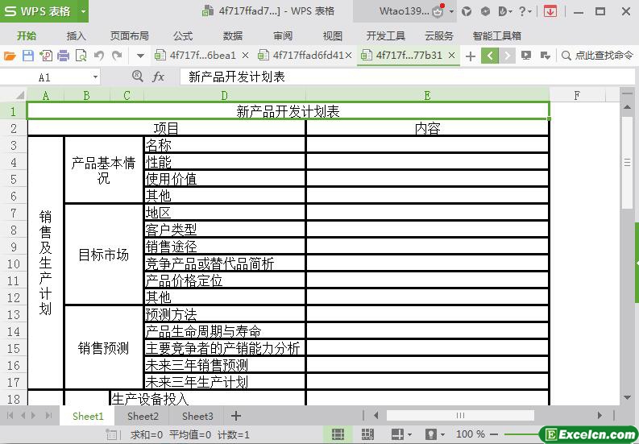Export to PDF toolbar icon

coord(46,56)
